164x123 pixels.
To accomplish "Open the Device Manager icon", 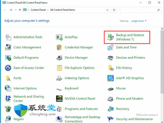I will click(x=59, y=58).
